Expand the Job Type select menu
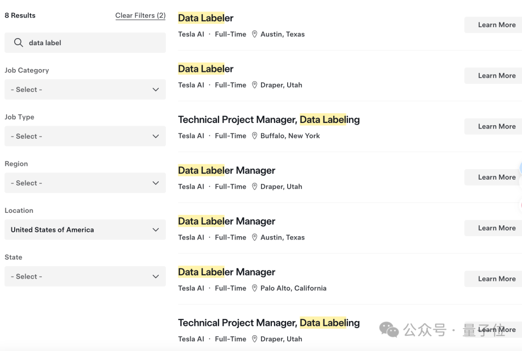 click(85, 136)
